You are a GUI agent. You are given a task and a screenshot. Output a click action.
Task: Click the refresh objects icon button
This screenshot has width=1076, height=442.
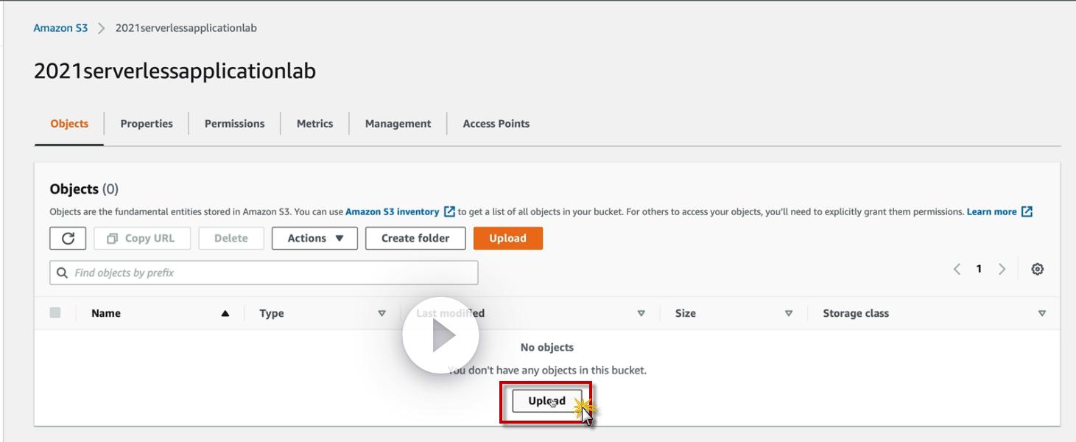coord(68,238)
